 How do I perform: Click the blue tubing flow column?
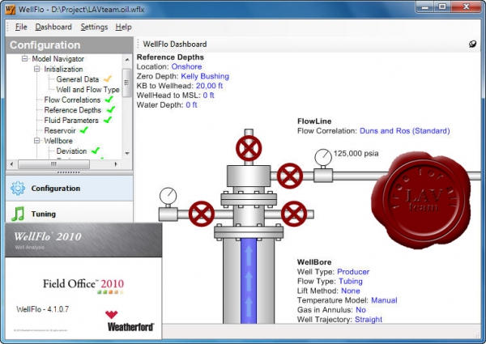pos(249,281)
